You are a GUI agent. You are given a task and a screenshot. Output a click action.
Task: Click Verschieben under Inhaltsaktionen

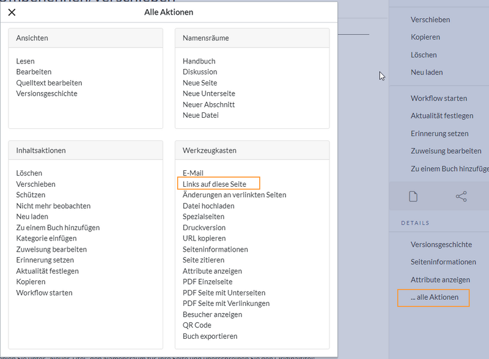(35, 184)
